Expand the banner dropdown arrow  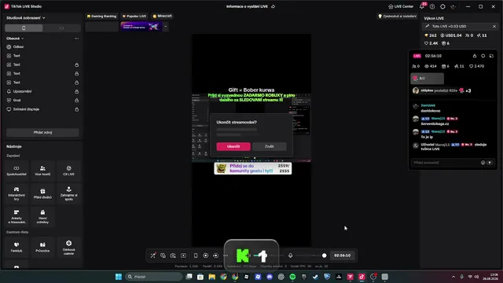(x=166, y=27)
